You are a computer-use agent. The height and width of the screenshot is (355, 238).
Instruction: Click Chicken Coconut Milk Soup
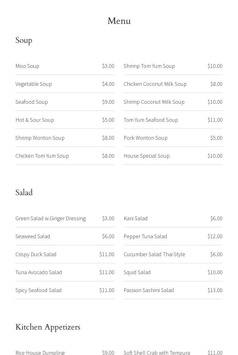pyautogui.click(x=155, y=84)
